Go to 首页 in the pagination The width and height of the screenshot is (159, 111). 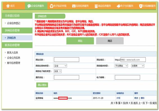(x=135, y=103)
